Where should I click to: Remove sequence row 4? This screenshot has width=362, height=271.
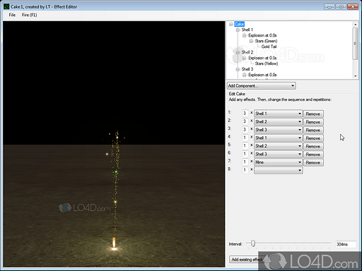(313, 138)
